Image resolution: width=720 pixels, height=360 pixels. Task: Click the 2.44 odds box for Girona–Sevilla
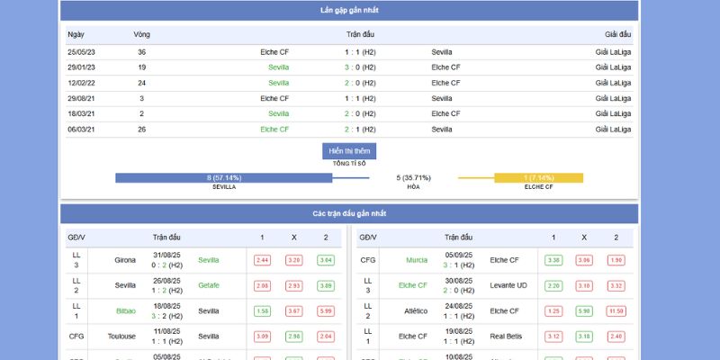262,260
